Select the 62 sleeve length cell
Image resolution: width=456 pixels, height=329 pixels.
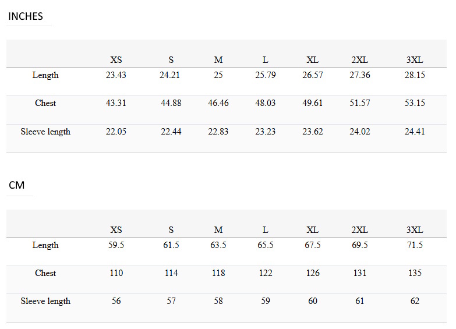pyautogui.click(x=415, y=301)
